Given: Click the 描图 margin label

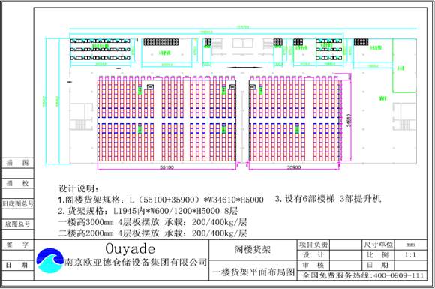Looking at the screenshot, I should point(18,163).
